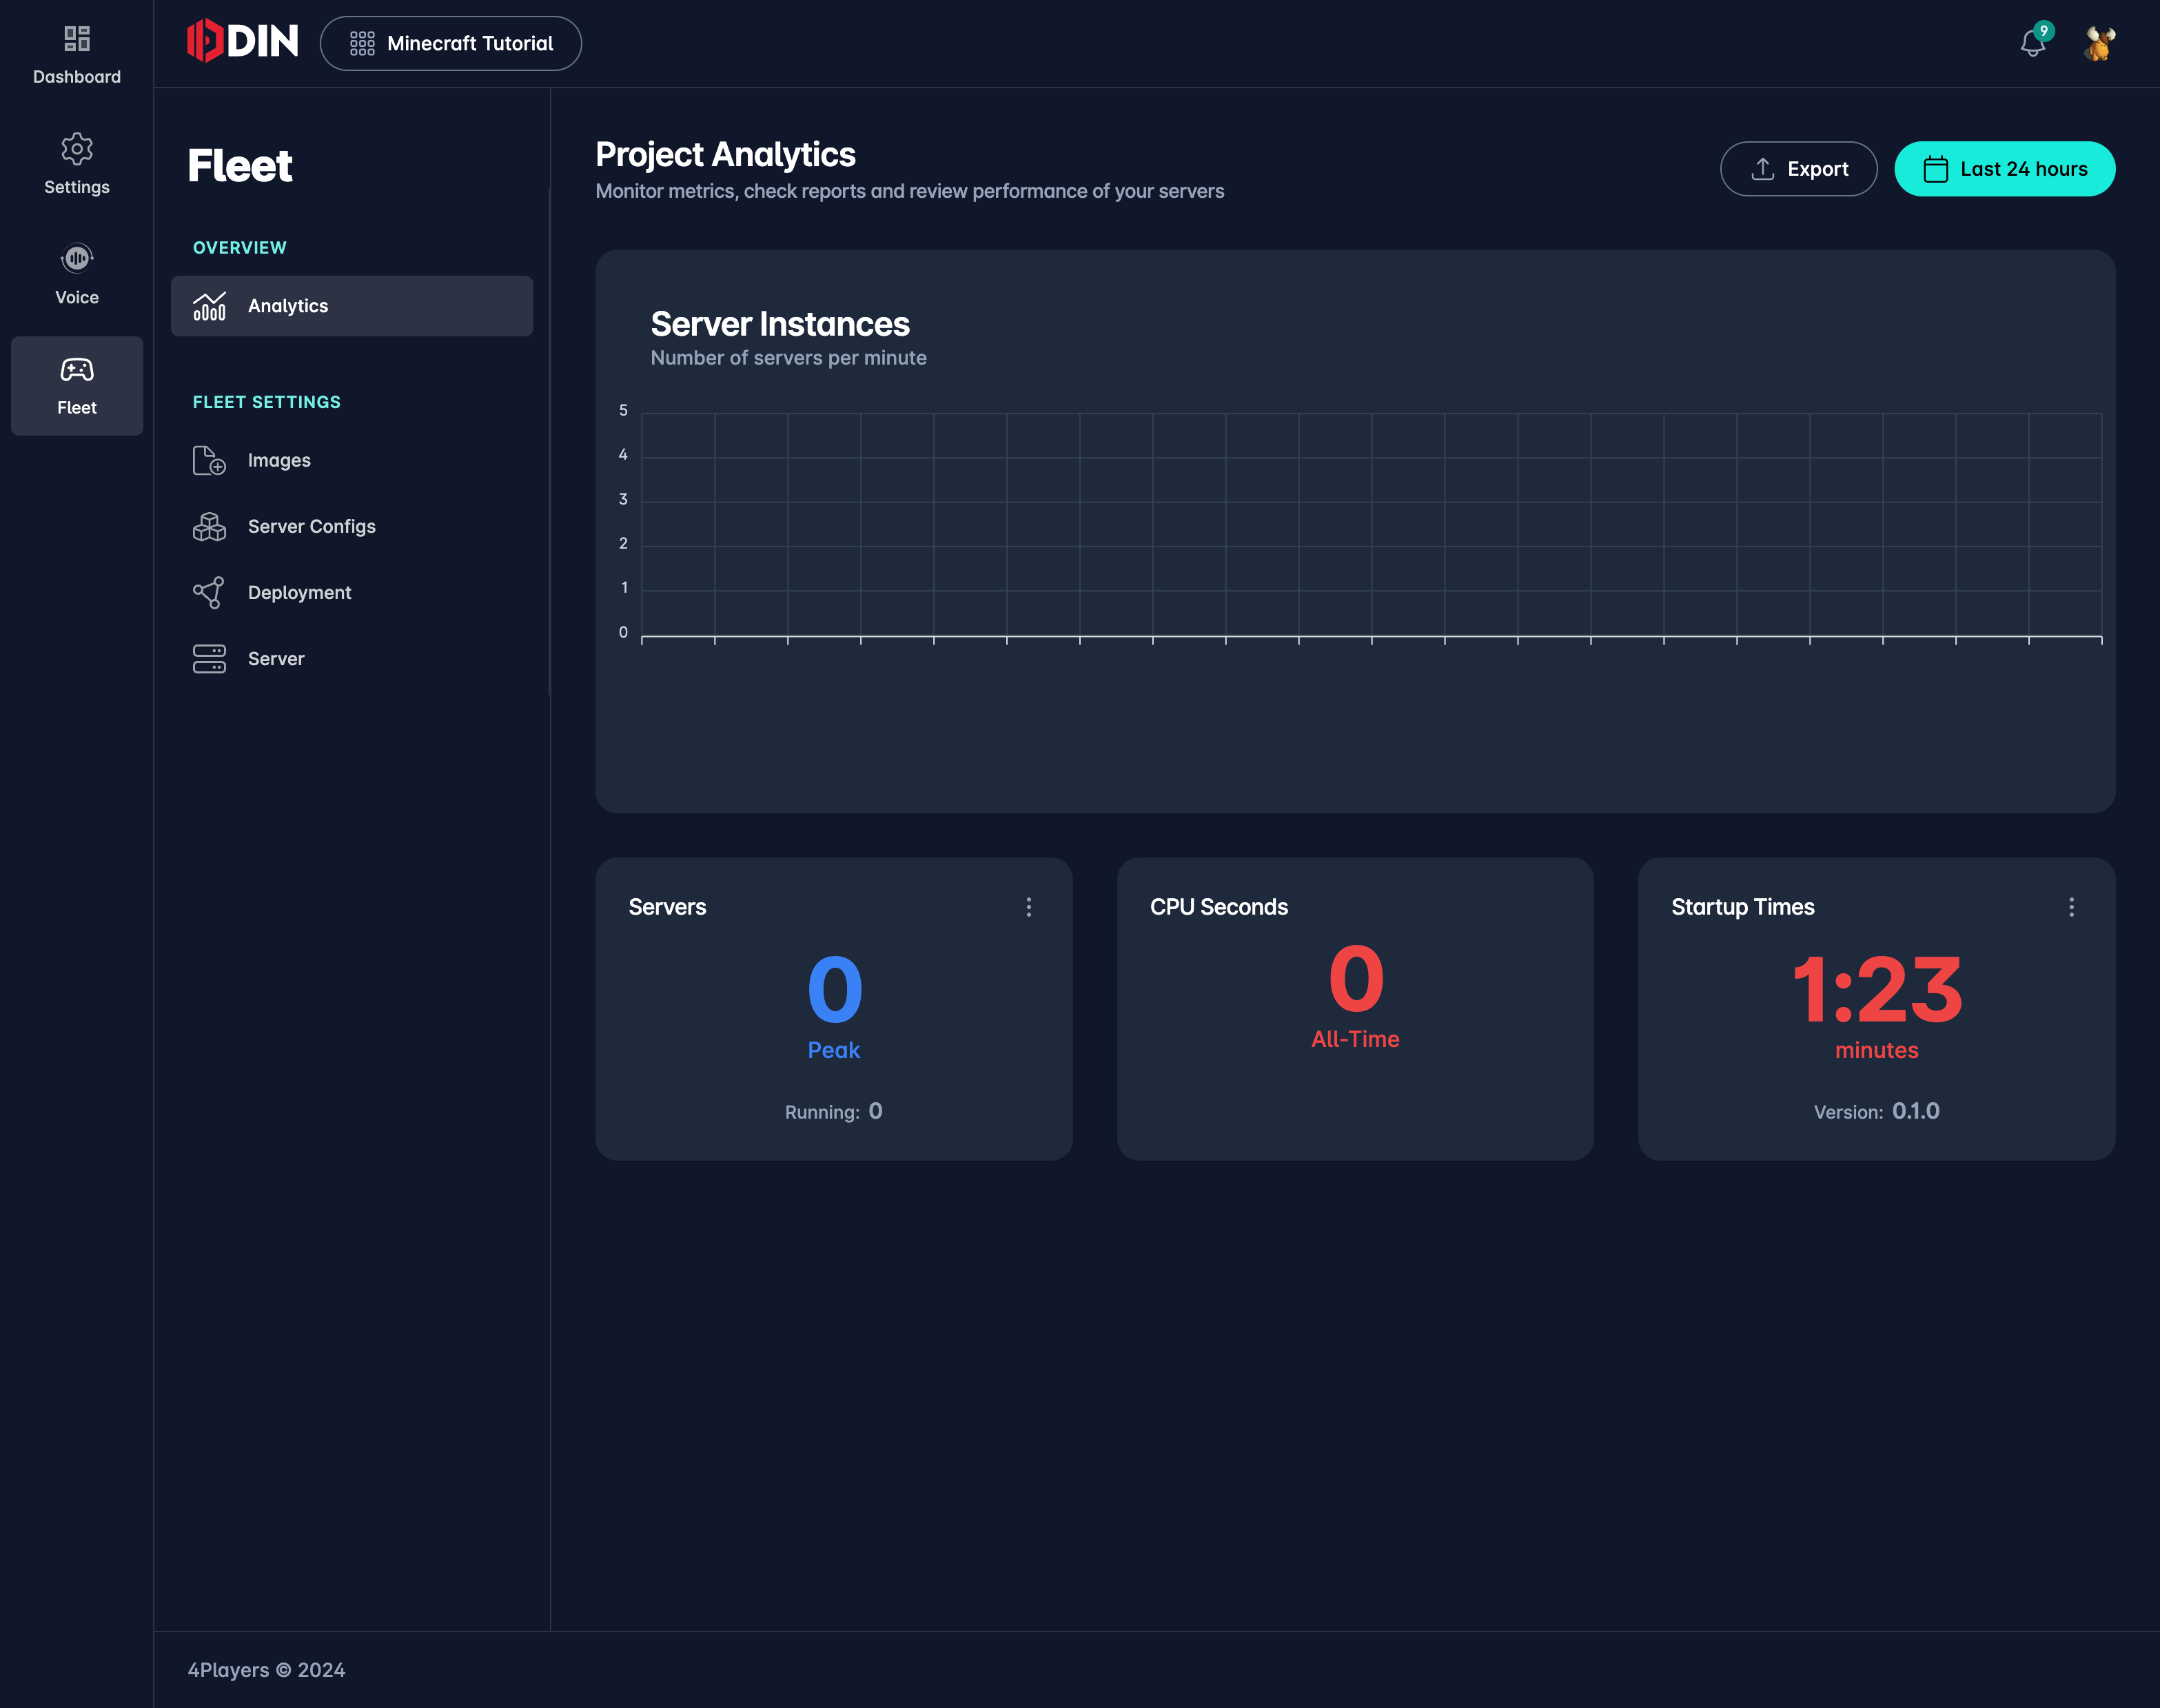Open the Voice section icon

point(77,258)
